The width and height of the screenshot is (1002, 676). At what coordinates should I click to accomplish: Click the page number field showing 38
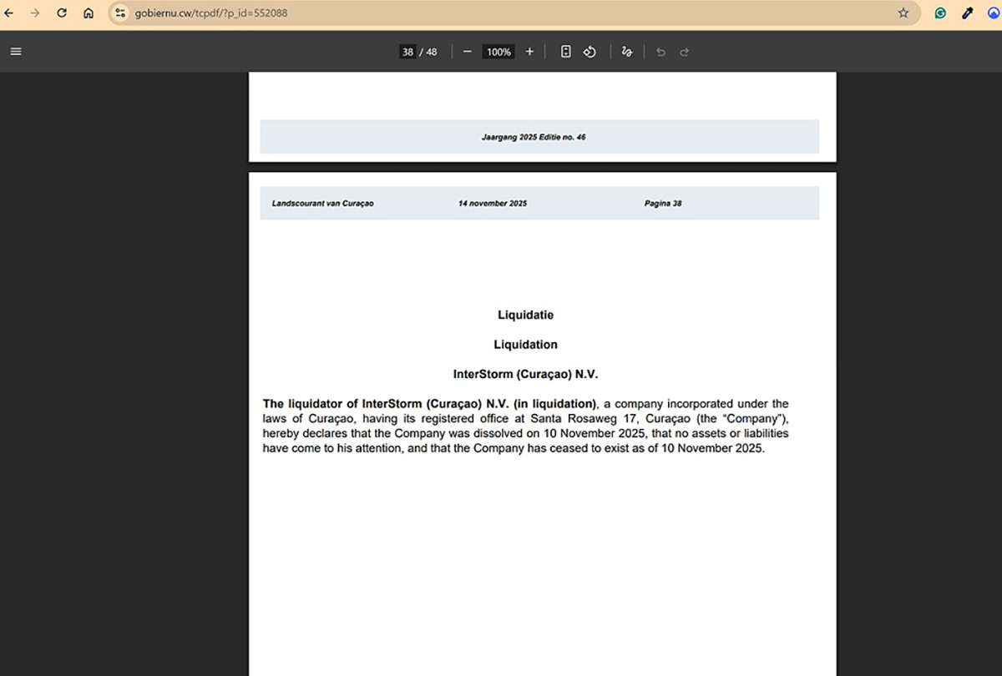[x=407, y=52]
